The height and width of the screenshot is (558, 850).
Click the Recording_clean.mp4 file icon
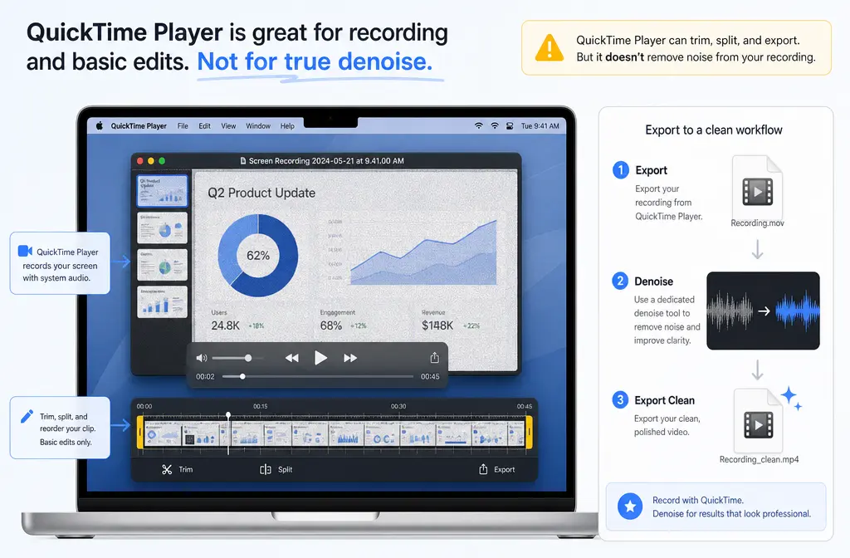click(759, 420)
